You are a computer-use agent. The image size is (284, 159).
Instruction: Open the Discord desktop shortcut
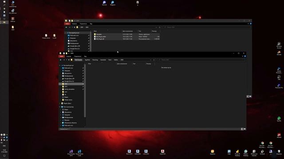pos(104,3)
